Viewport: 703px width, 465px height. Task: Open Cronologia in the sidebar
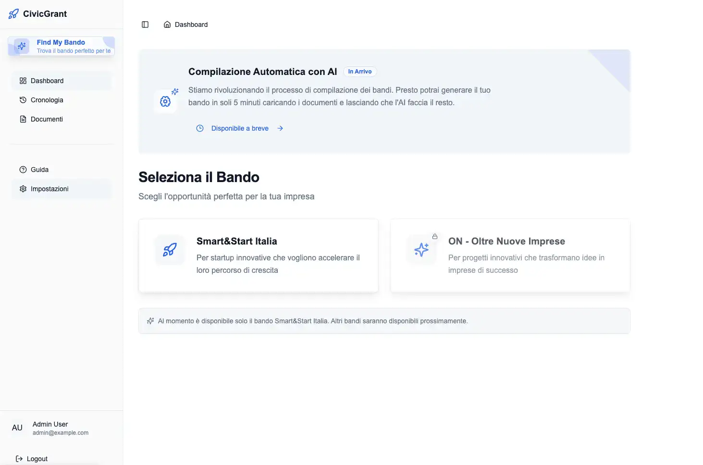(47, 100)
